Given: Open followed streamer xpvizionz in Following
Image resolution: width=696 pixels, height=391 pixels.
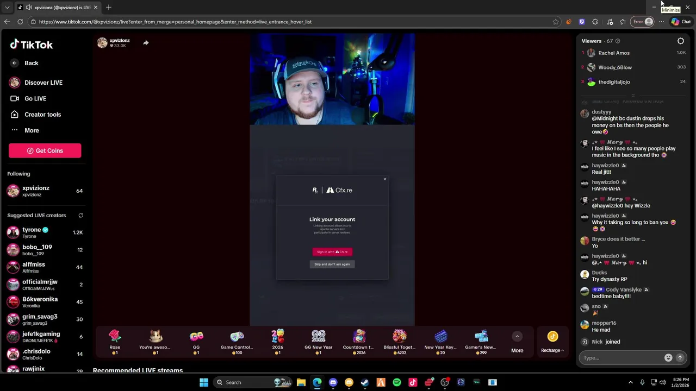Looking at the screenshot, I should pos(45,191).
